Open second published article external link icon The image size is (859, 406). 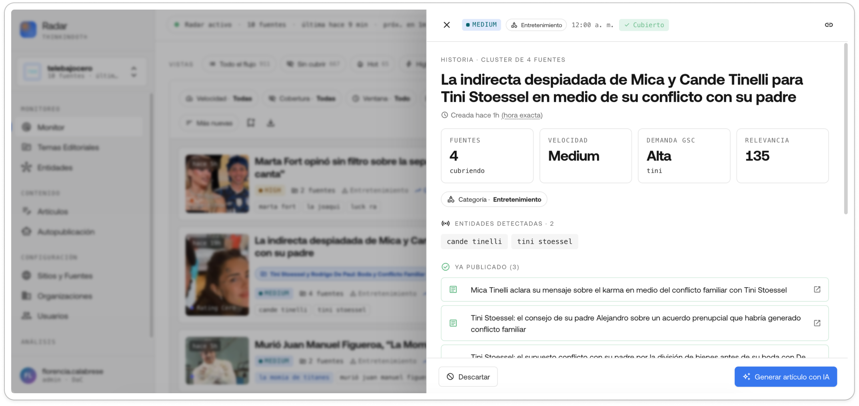817,323
